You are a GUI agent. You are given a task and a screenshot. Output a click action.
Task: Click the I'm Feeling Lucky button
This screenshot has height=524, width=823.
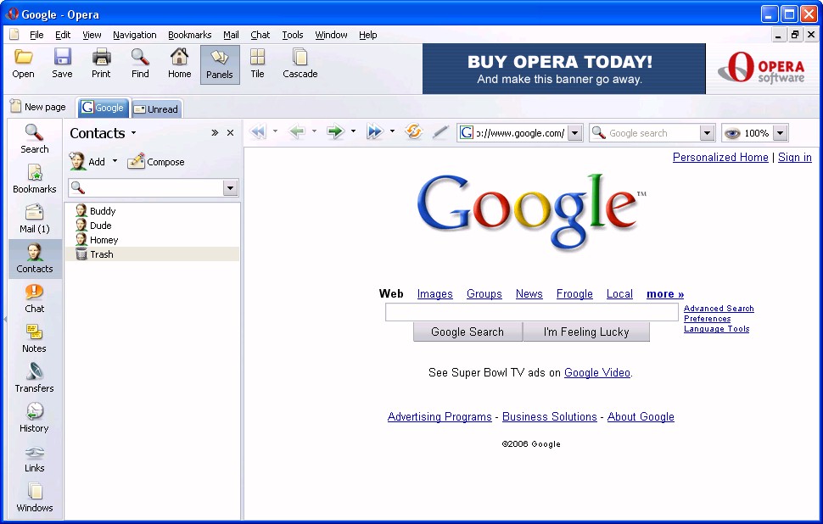pos(586,332)
